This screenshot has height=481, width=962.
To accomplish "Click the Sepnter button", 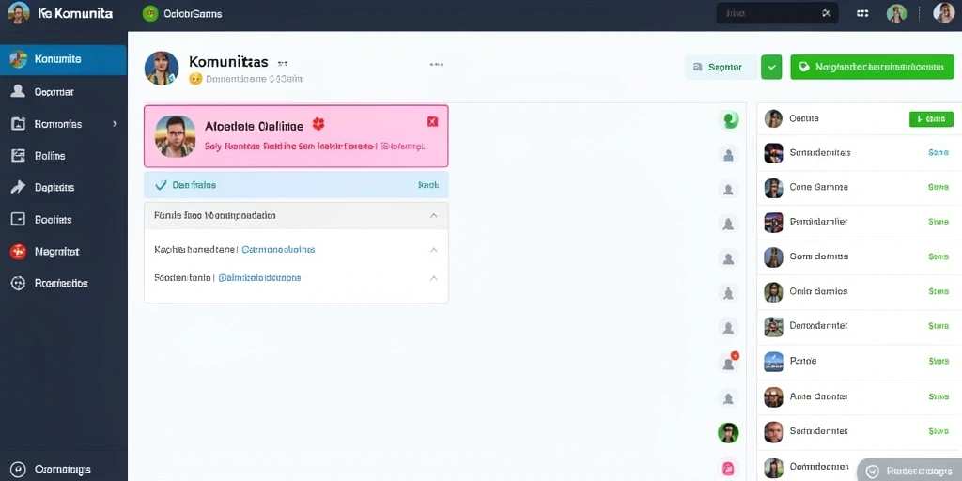I will 721,68.
